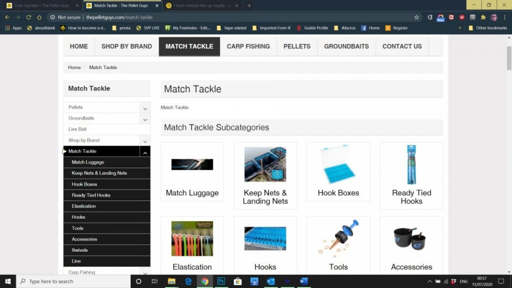Reload the page with the refresh icon
This screenshot has height=288, width=512.
click(29, 17)
